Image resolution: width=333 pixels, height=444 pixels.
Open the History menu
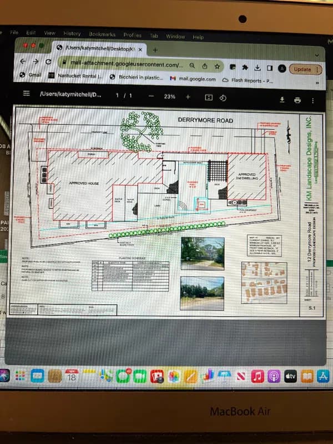point(72,33)
